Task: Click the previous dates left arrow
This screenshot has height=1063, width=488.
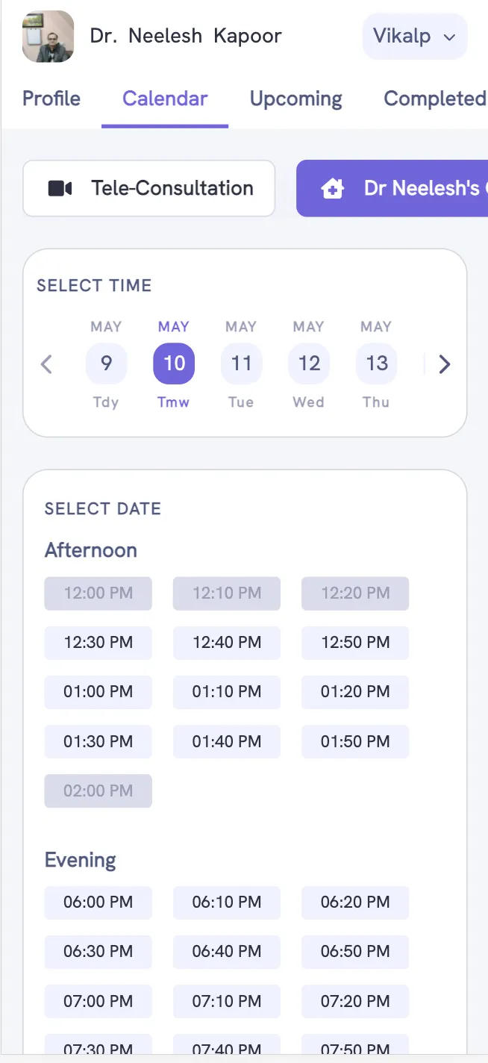Action: coord(47,364)
